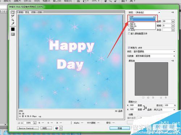
Task: Click the 预览 preview button
Action: pos(46,128)
